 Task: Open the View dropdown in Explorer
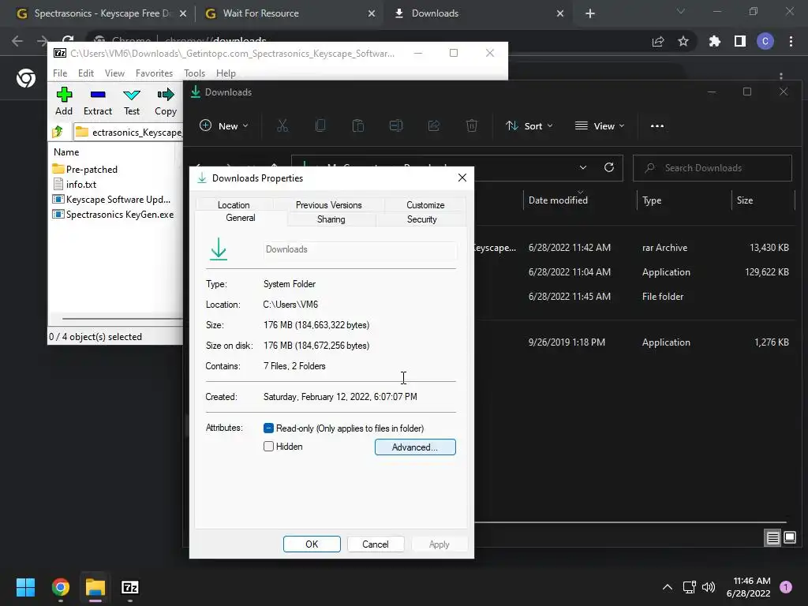pos(600,125)
